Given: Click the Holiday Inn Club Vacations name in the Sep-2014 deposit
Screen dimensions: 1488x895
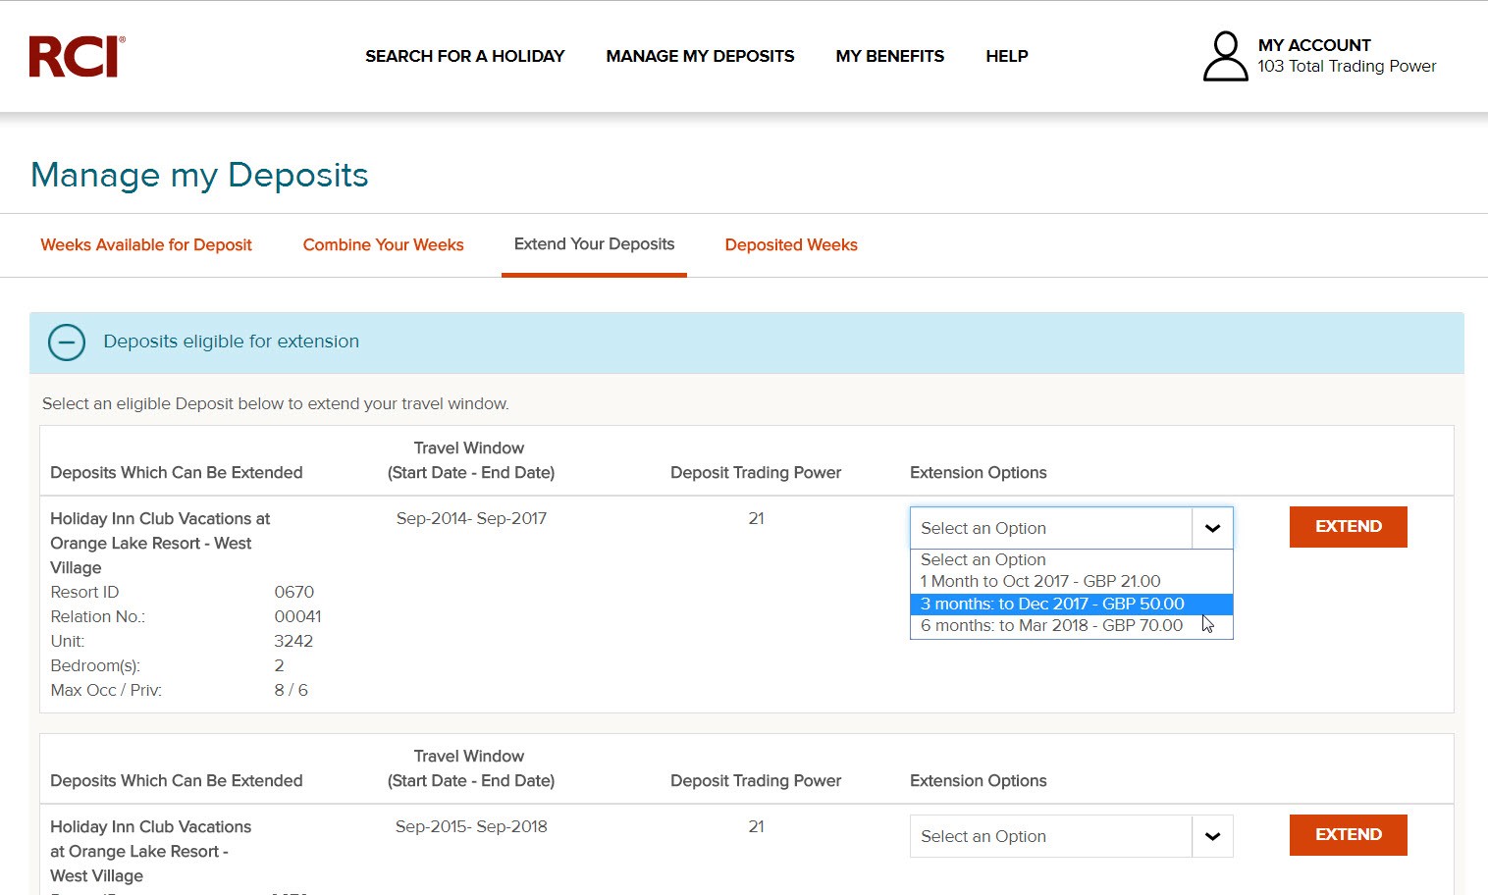Looking at the screenshot, I should tap(160, 543).
